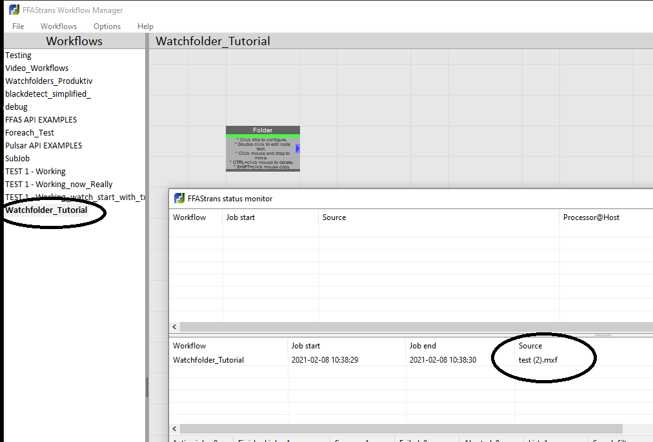Select TEST 1 - Working_watch_start_with_tx workflow
The image size is (653, 442).
75,197
